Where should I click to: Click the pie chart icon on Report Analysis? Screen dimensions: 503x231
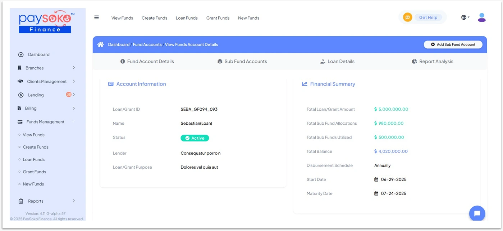pyautogui.click(x=414, y=61)
